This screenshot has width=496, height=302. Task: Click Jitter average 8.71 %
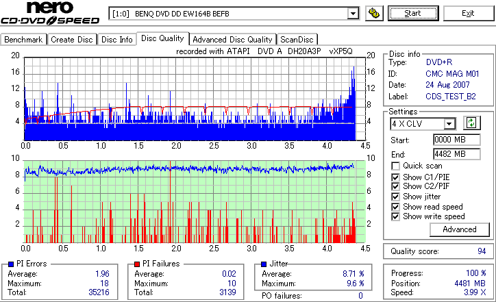coord(354,274)
